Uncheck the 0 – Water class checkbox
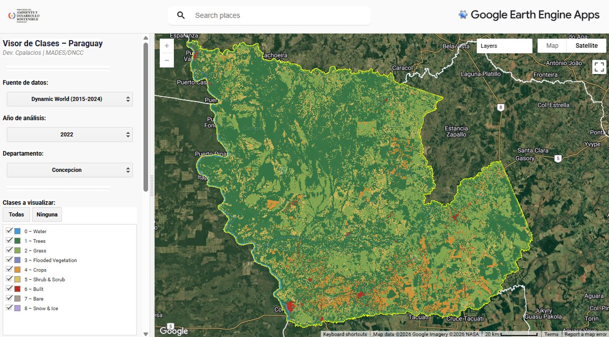 tap(9, 230)
